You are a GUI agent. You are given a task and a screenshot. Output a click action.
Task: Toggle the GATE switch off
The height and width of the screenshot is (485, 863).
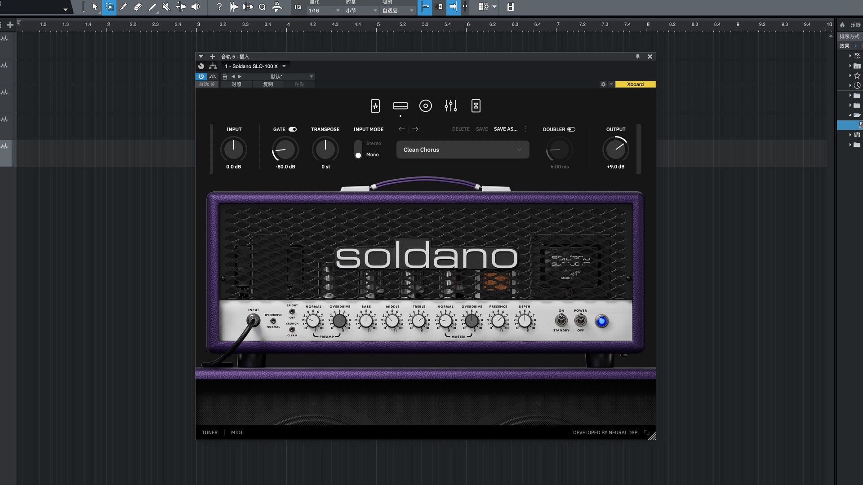[293, 129]
